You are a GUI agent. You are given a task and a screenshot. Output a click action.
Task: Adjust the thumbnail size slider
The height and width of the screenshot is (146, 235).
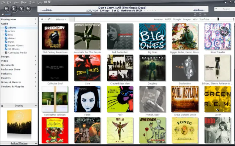(x=218, y=19)
